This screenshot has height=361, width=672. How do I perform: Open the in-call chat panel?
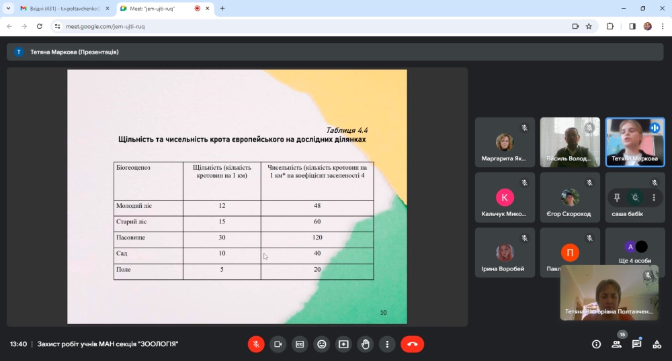click(x=636, y=344)
